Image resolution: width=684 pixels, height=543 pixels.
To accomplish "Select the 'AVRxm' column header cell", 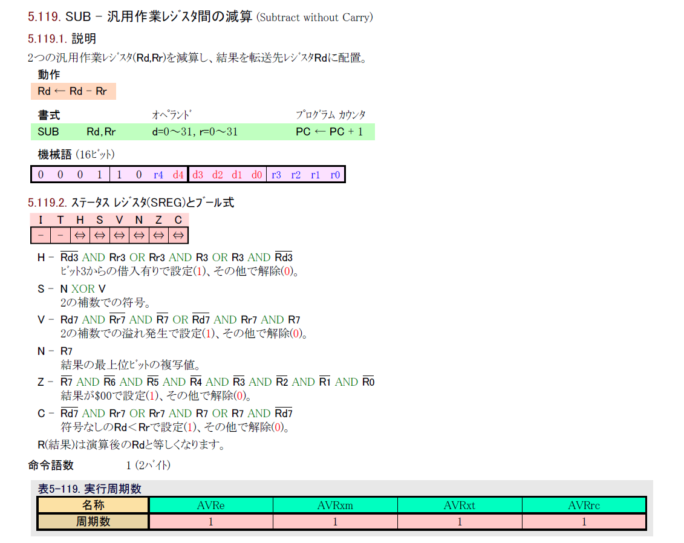I will 335,506.
